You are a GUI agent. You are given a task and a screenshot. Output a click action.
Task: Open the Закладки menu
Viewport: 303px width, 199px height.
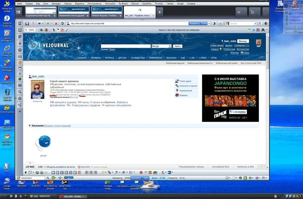56,4
